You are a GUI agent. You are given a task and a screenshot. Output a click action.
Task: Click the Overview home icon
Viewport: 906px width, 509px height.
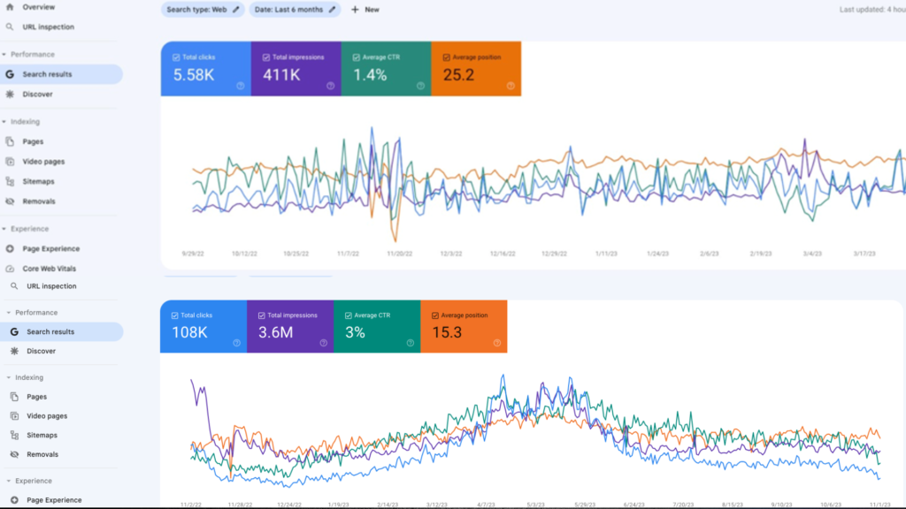tap(10, 7)
